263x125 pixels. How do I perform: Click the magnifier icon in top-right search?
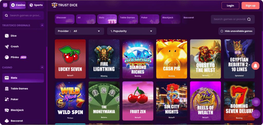[249, 19]
